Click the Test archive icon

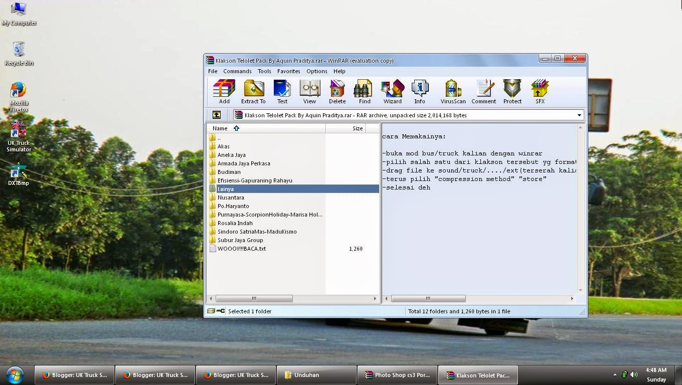pyautogui.click(x=282, y=91)
